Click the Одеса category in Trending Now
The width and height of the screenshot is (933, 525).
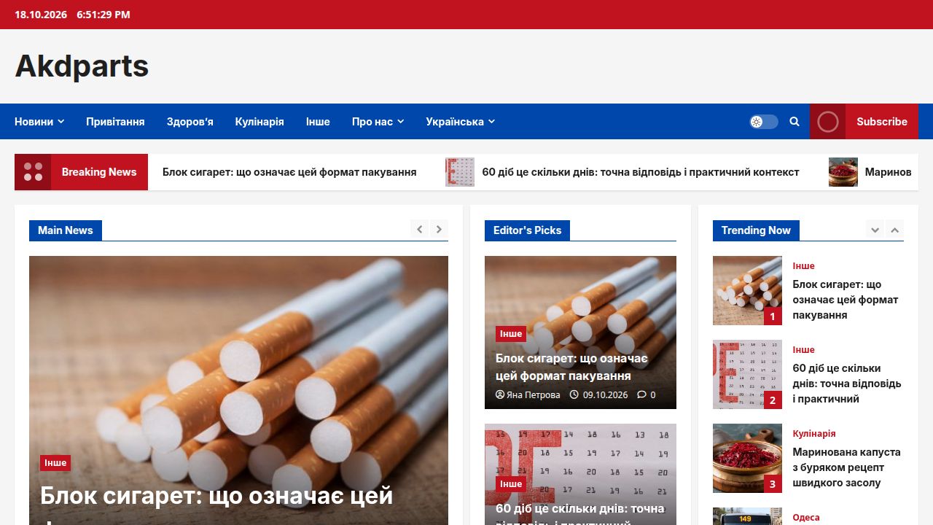click(806, 518)
